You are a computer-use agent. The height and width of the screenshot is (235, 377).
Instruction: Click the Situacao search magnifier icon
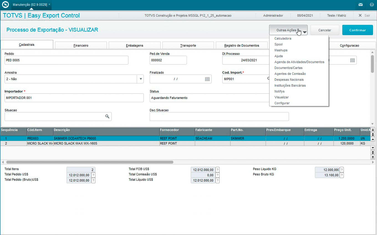tap(107, 117)
